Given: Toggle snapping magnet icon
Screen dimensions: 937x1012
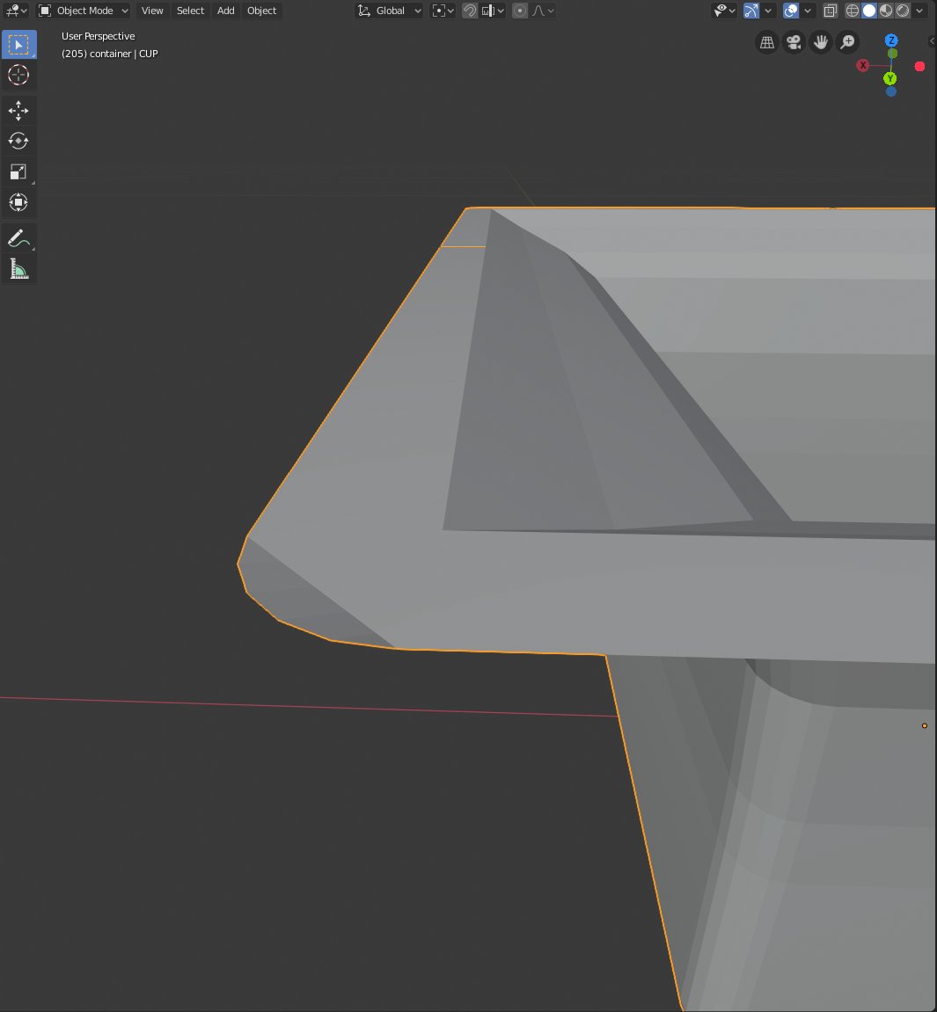Looking at the screenshot, I should click(x=470, y=11).
